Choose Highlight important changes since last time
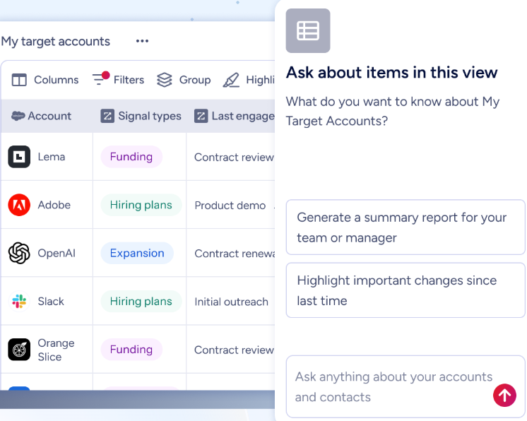Viewport: 527px width, 421px height. click(x=405, y=290)
